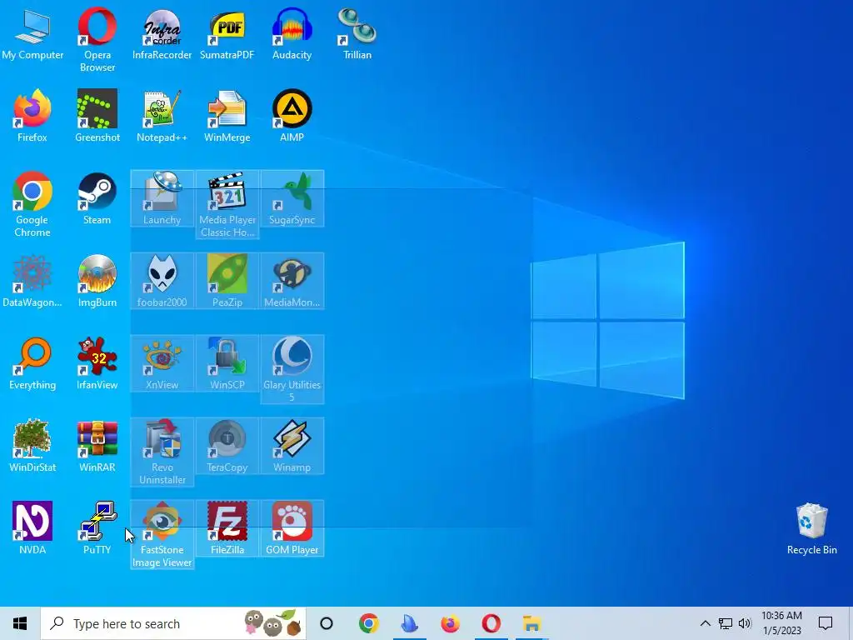Open Cortana circle button on taskbar
The width and height of the screenshot is (853, 640).
327,623
